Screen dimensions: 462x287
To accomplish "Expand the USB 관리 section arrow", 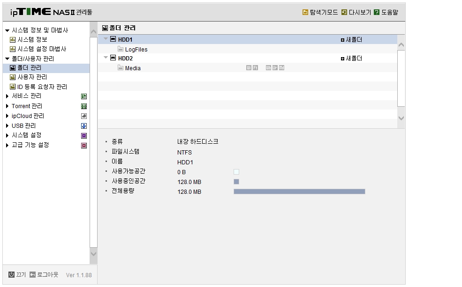I will (7, 126).
